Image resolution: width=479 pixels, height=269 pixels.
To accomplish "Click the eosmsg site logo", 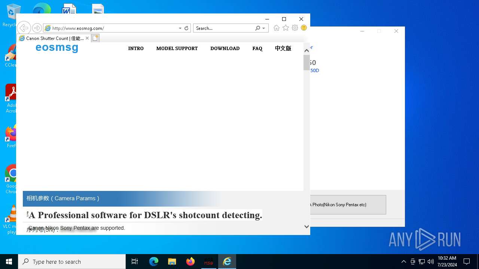I will 57,48.
